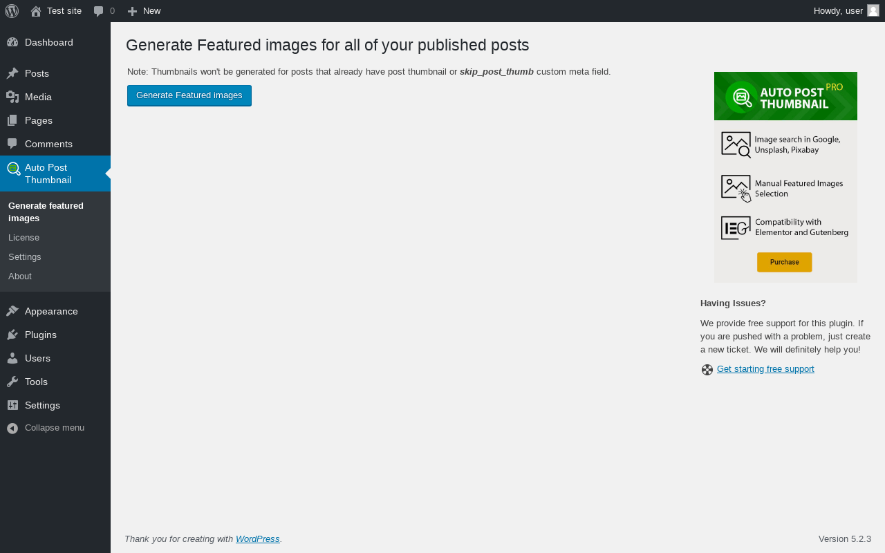The height and width of the screenshot is (553, 885).
Task: Click the WordPress logo icon
Action: pos(12,11)
